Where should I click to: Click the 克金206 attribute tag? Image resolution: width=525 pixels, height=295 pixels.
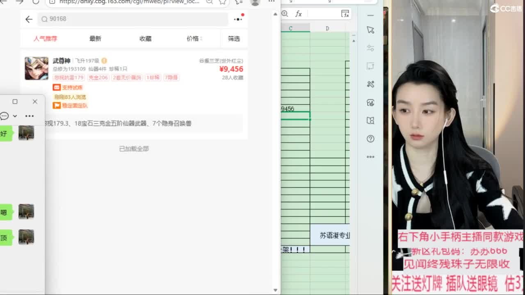pyautogui.click(x=98, y=77)
